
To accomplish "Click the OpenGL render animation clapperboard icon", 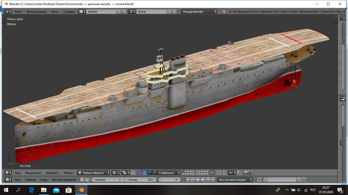I will (x=250, y=173).
